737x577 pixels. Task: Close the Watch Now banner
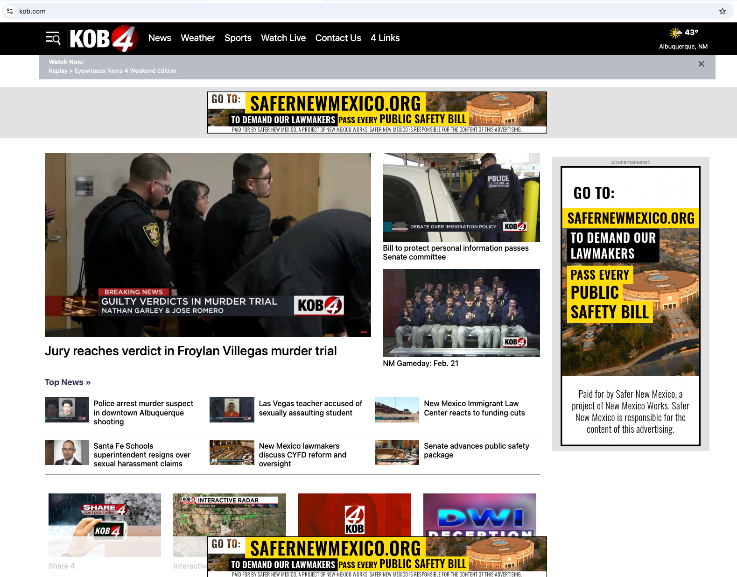point(701,64)
